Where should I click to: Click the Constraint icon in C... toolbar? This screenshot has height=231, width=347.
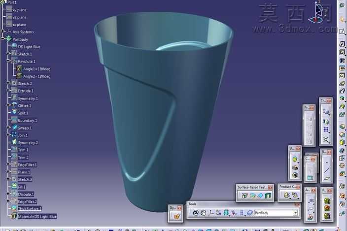coord(310,177)
